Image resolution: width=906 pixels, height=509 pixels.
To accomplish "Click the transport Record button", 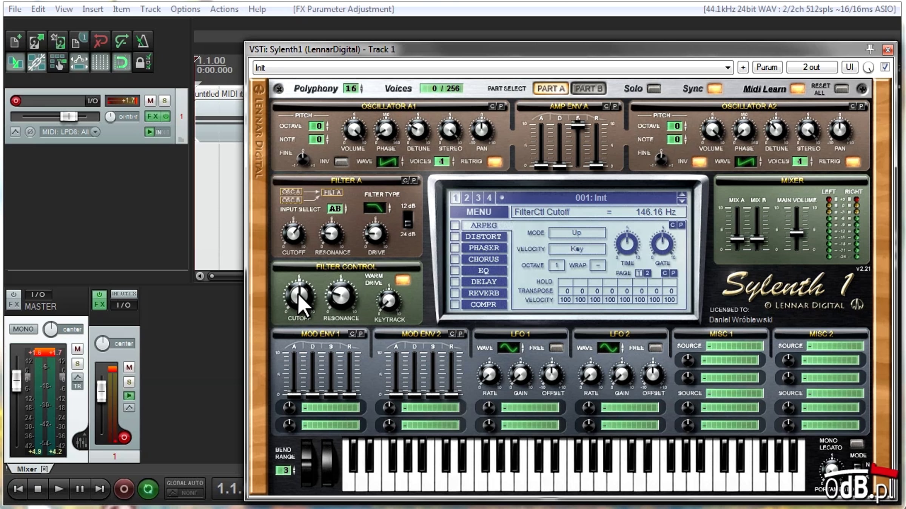I will 124,489.
